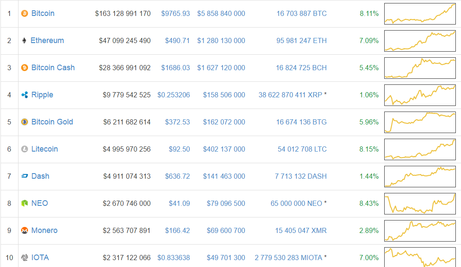Click Bitcoin Gold volume $162 072 000

224,122
